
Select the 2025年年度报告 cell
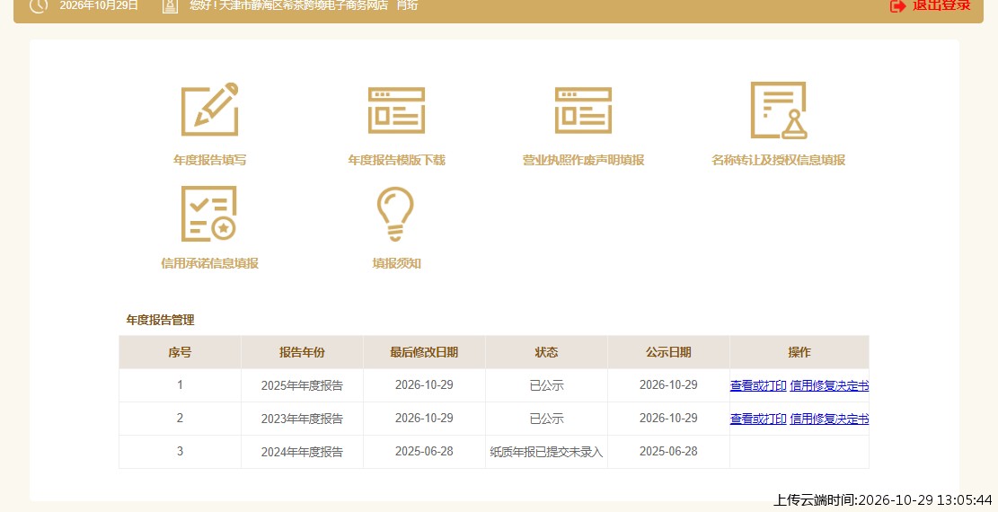click(x=303, y=385)
